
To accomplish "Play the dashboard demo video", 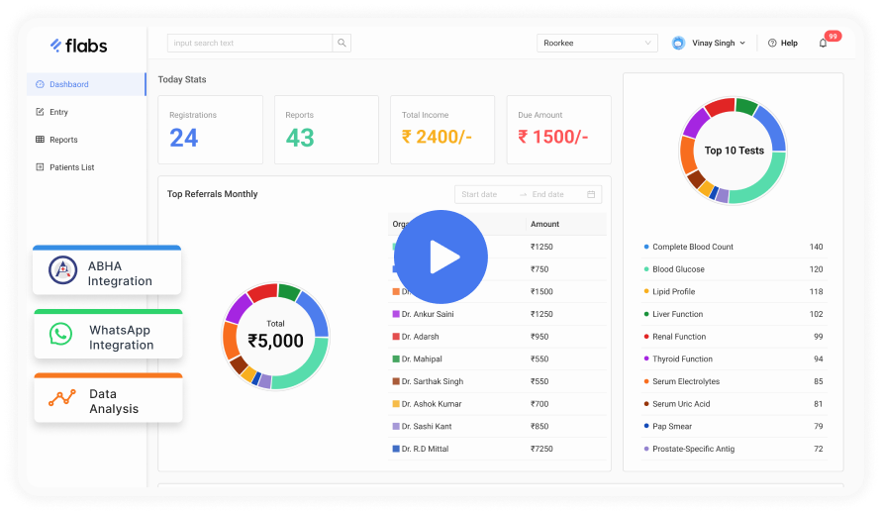I will [x=441, y=257].
